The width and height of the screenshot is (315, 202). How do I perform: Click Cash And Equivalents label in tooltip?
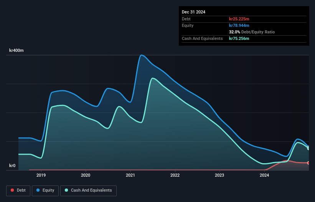point(202,38)
